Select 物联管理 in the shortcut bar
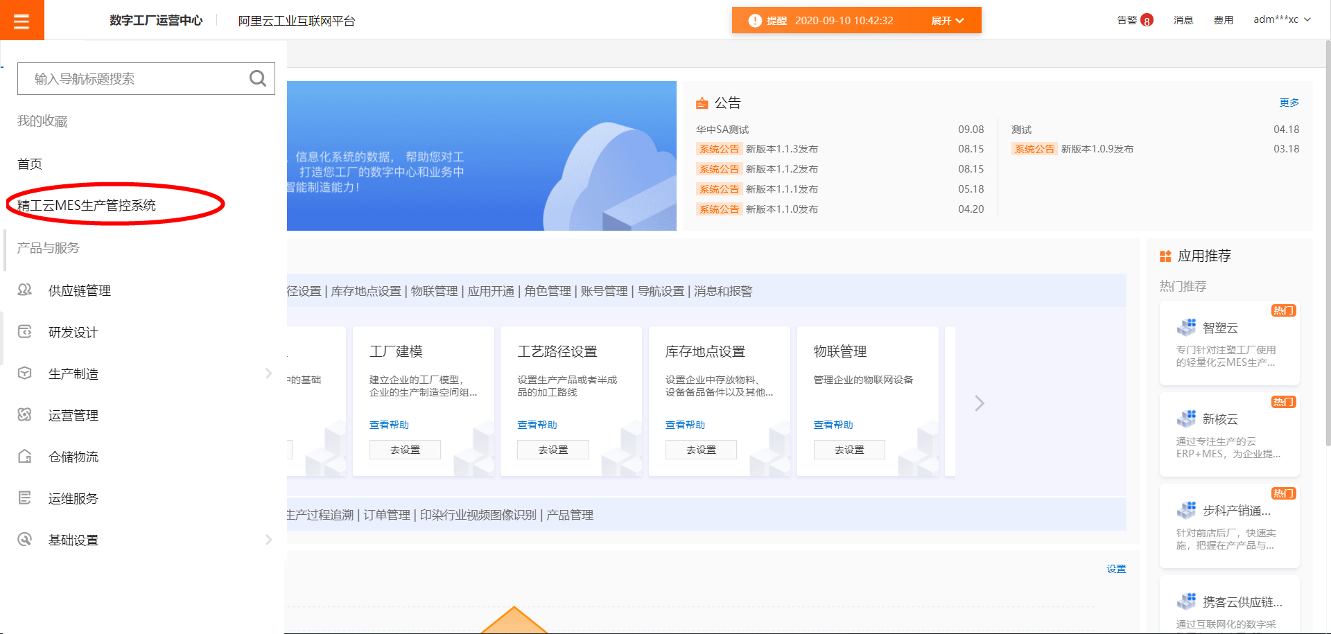This screenshot has height=634, width=1331. click(x=435, y=291)
